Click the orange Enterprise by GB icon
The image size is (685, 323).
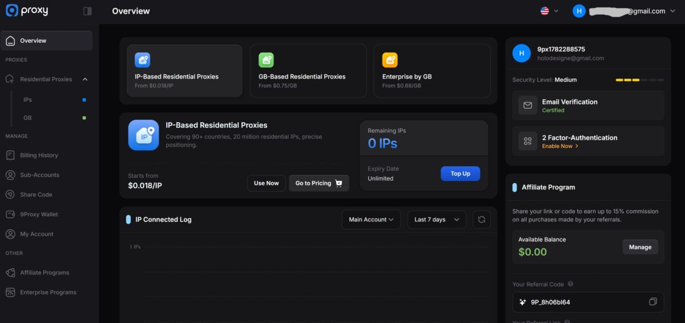pos(390,60)
